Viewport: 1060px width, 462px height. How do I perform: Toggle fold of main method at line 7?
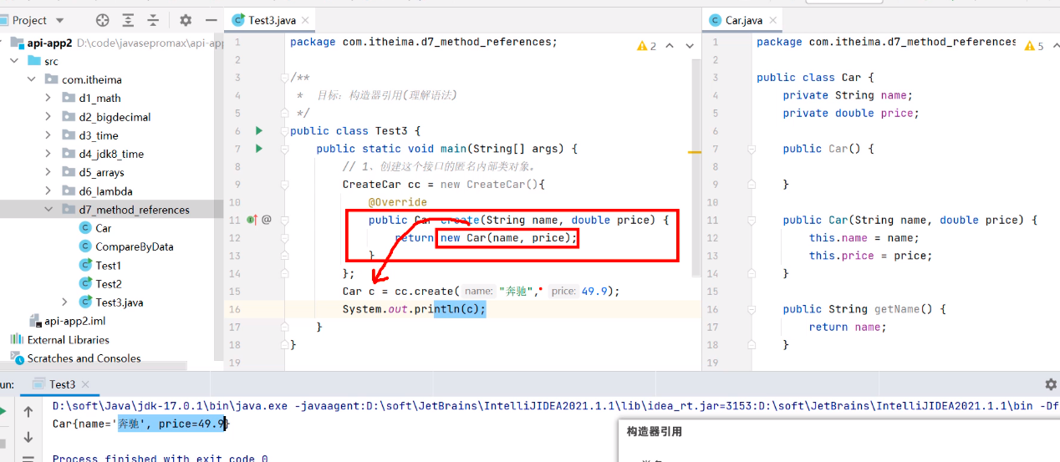[286, 149]
